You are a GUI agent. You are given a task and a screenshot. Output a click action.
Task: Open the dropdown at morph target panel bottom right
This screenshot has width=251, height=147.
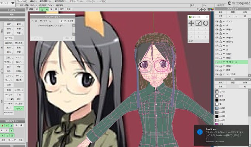pos(69,38)
